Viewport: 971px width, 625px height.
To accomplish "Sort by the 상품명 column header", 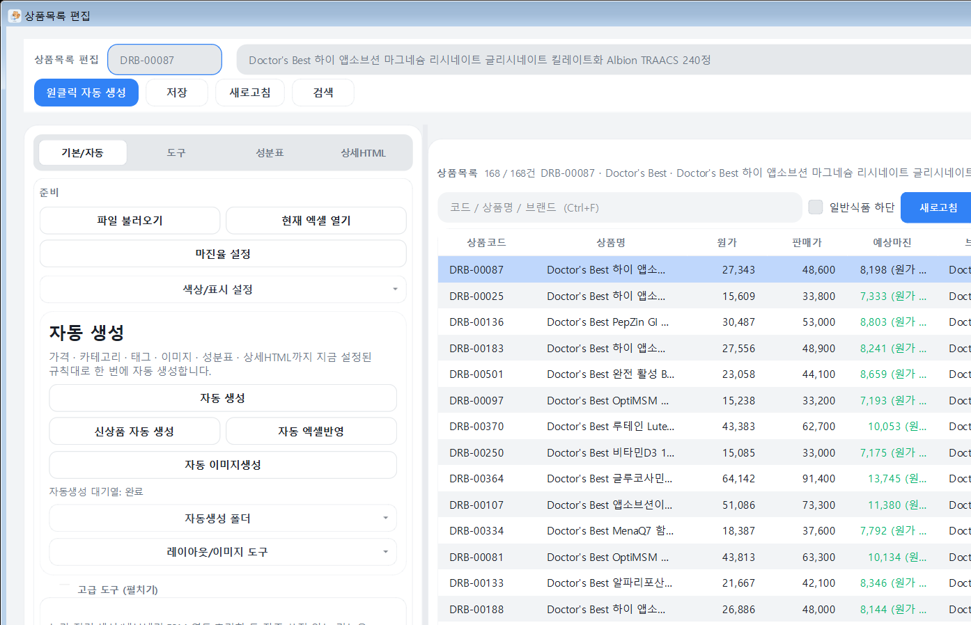I will [x=611, y=242].
